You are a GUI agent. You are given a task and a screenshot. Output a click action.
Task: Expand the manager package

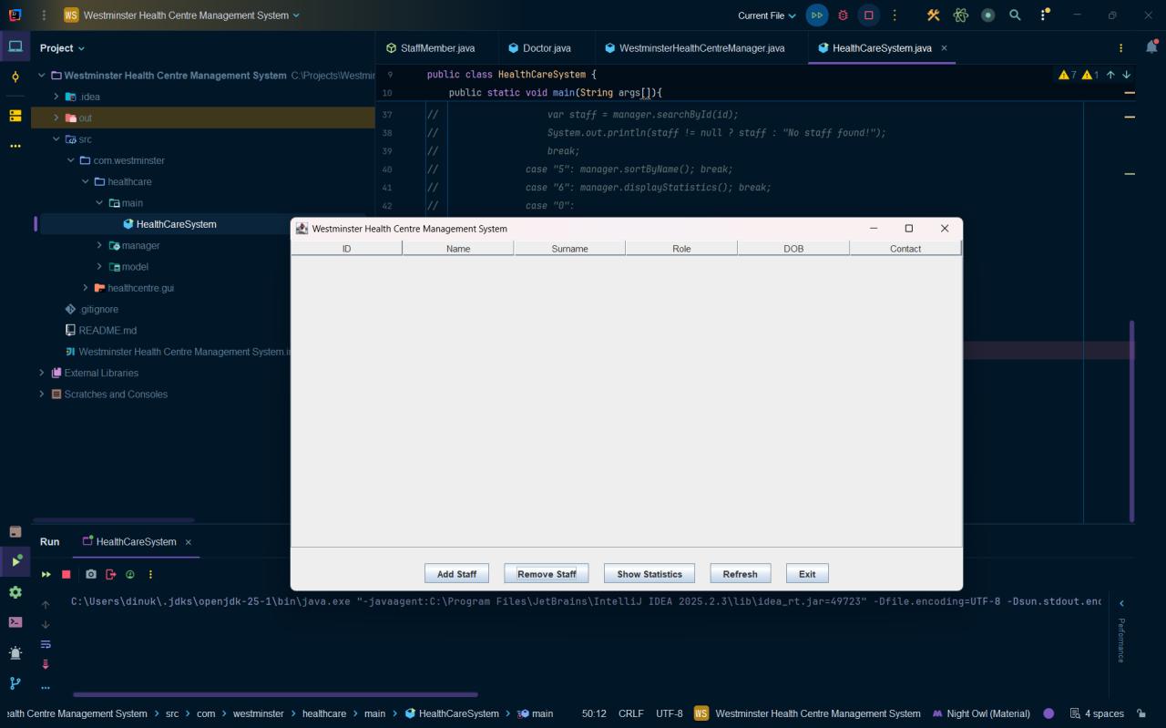(99, 245)
